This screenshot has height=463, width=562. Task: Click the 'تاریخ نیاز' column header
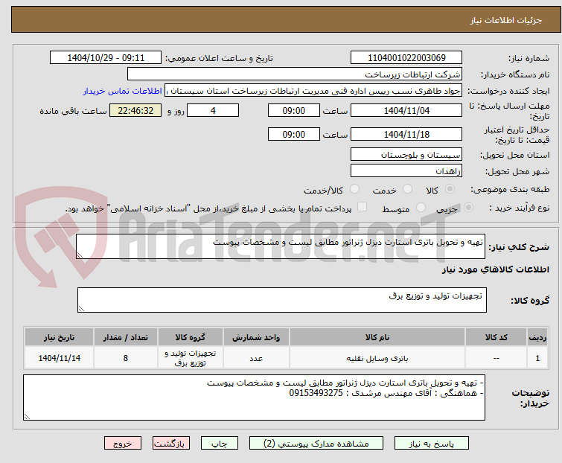pos(59,337)
